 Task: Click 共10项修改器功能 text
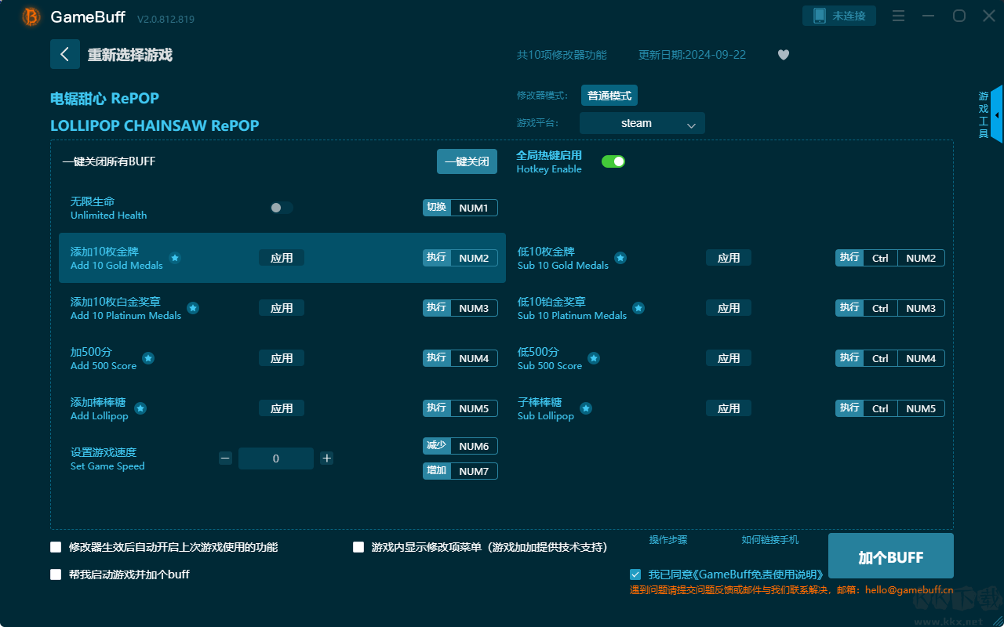562,55
